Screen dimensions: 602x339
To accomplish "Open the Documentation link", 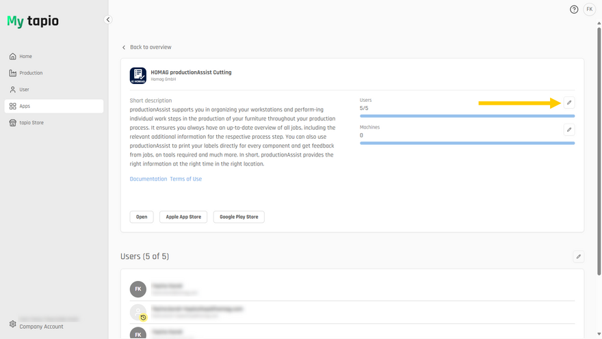I will point(148,179).
